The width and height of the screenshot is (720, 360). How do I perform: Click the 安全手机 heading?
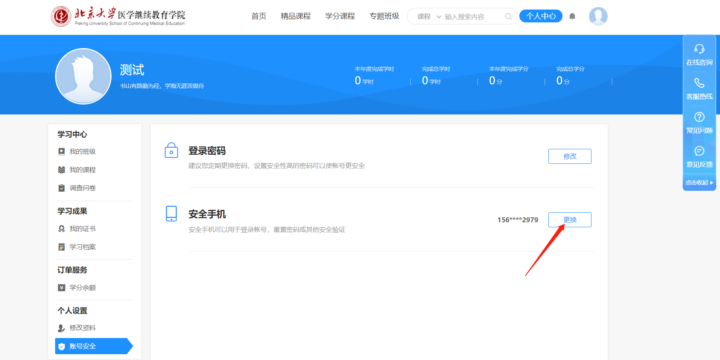coord(207,214)
